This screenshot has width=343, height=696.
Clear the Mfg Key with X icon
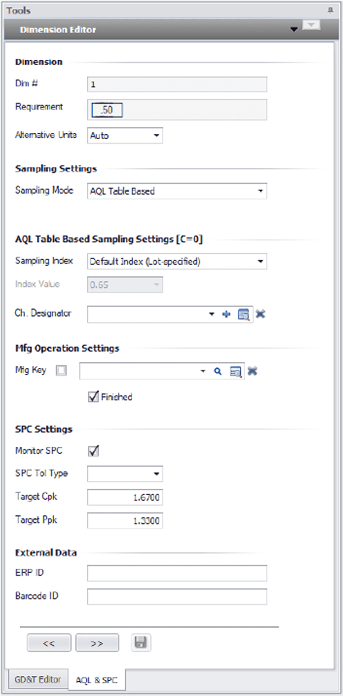[252, 371]
